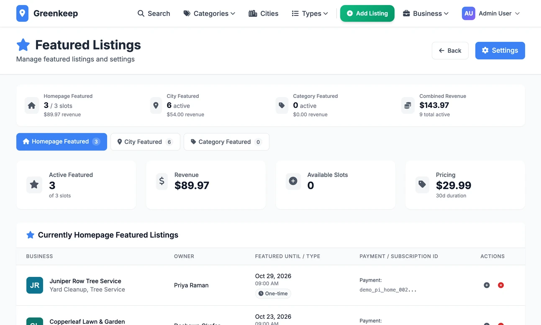541x325 pixels.
Task: Click the coins icon beside Combined Revenue
Action: 408,105
